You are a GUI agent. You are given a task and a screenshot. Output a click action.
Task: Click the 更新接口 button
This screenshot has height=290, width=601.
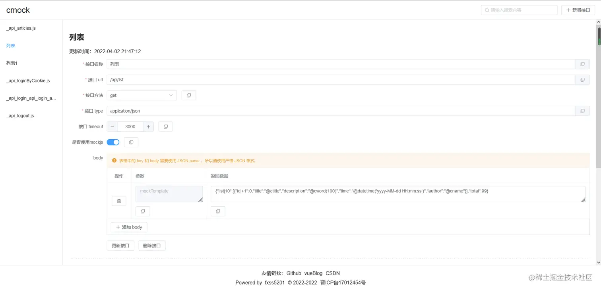pos(120,246)
